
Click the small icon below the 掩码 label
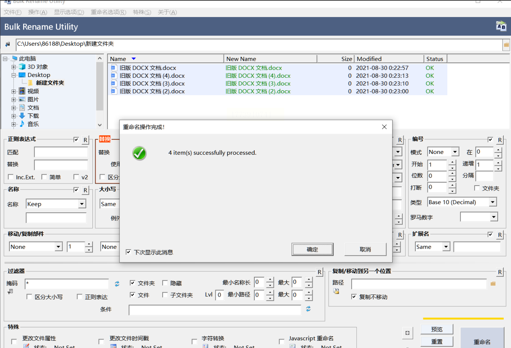pos(10,291)
